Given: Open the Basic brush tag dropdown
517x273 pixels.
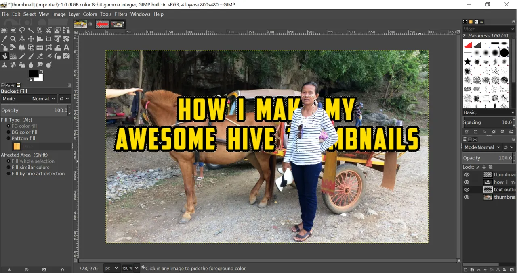Looking at the screenshot, I should [x=489, y=112].
